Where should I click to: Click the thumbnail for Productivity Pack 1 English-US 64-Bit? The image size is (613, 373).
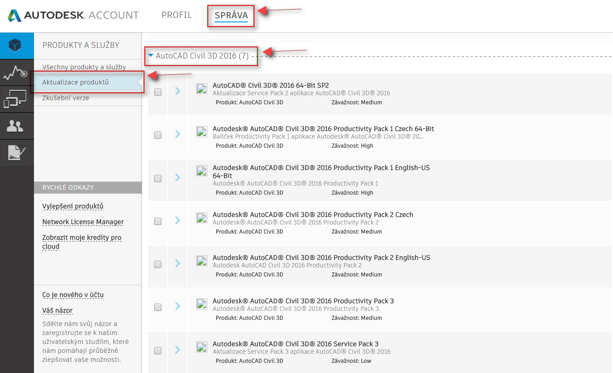coord(202,170)
